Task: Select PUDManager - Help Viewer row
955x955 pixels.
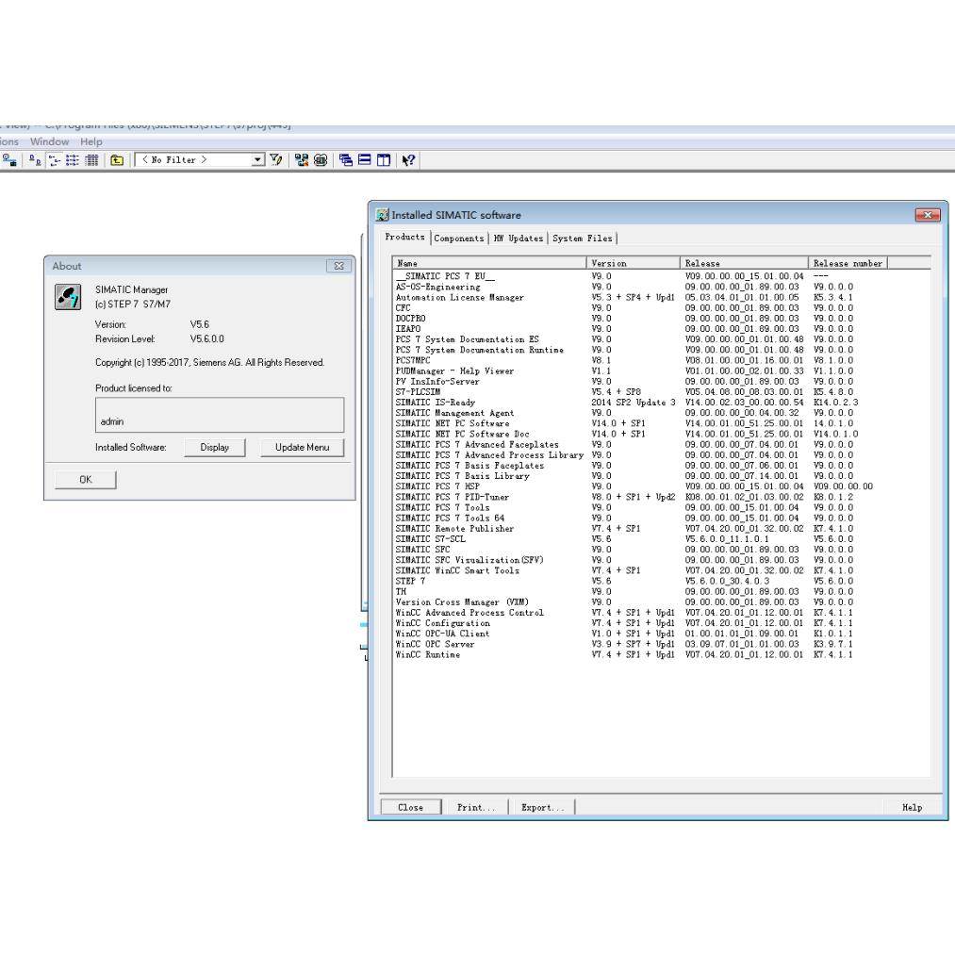Action: (x=662, y=370)
